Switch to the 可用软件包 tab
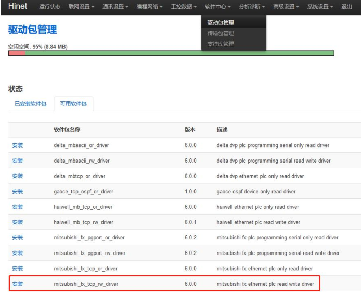The width and height of the screenshot is (362, 294). pyautogui.click(x=73, y=104)
